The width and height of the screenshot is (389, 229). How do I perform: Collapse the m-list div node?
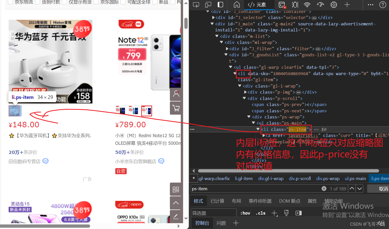tap(217, 36)
